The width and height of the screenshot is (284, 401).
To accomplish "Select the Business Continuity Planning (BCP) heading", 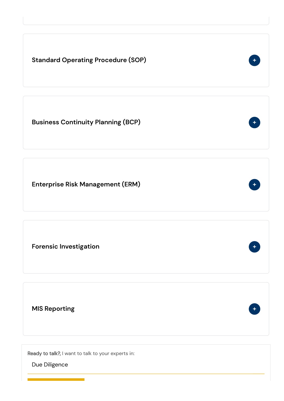I will (86, 122).
